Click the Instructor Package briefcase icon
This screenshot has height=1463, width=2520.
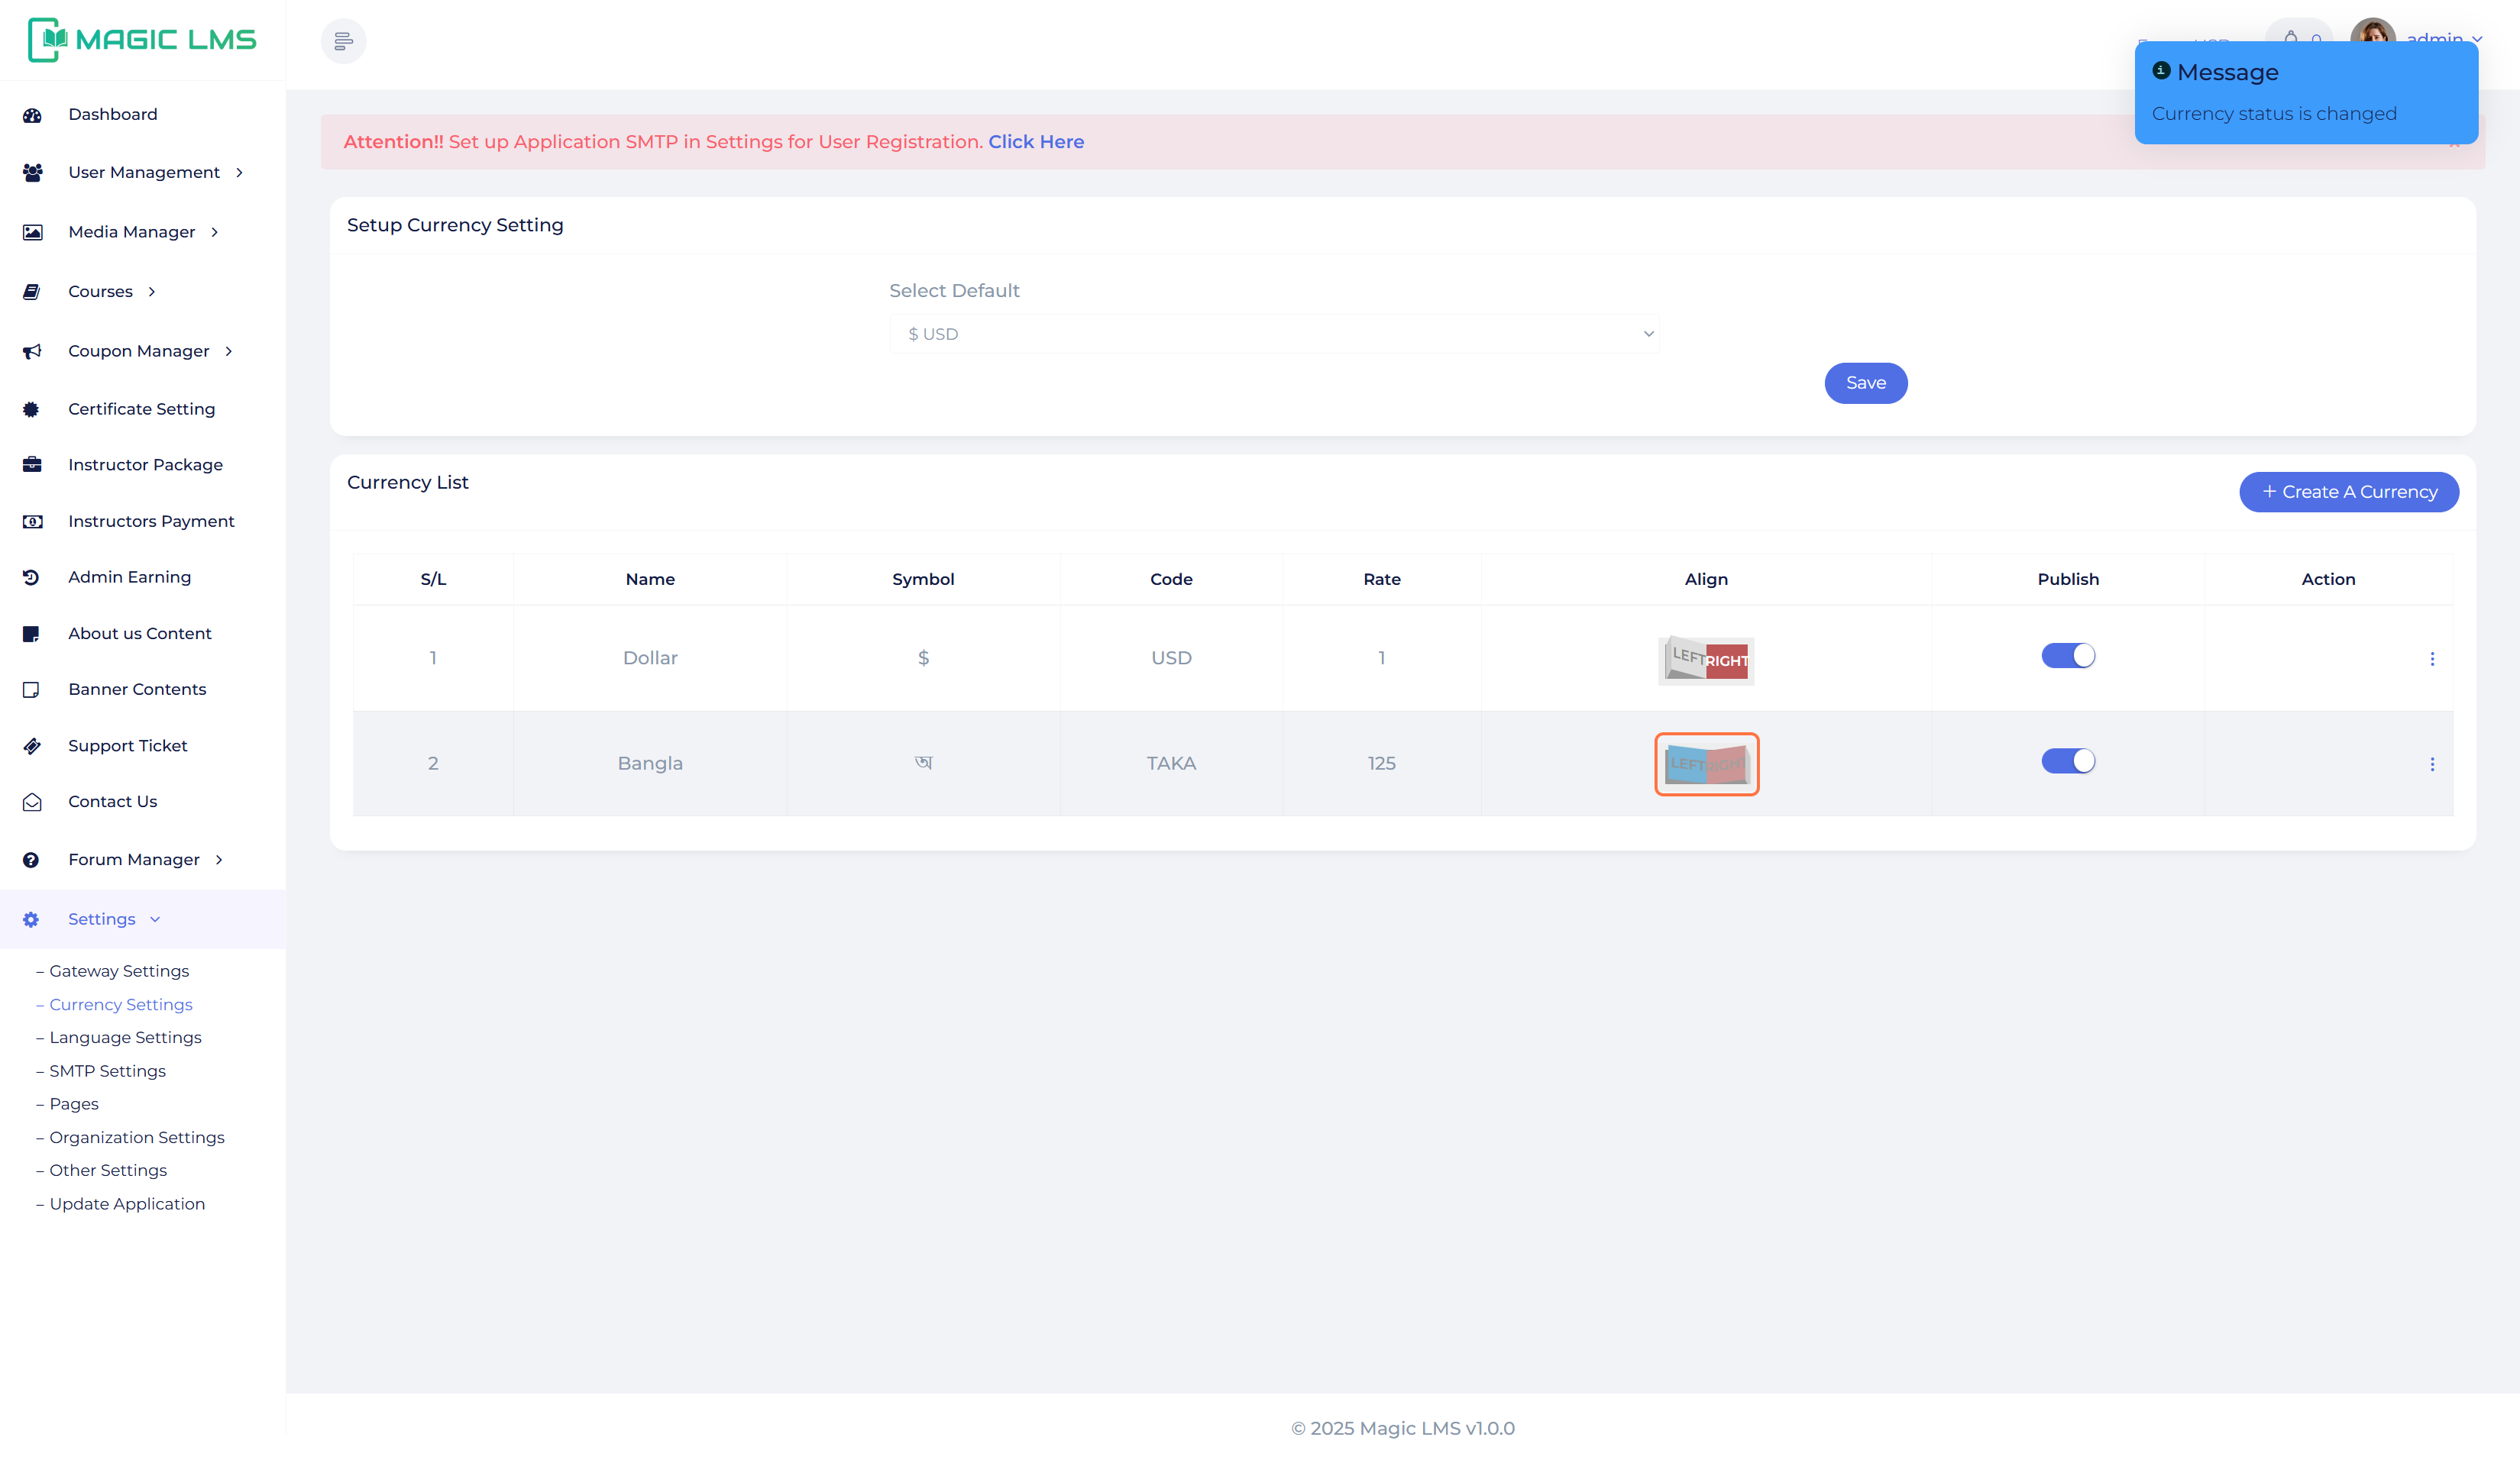tap(32, 465)
